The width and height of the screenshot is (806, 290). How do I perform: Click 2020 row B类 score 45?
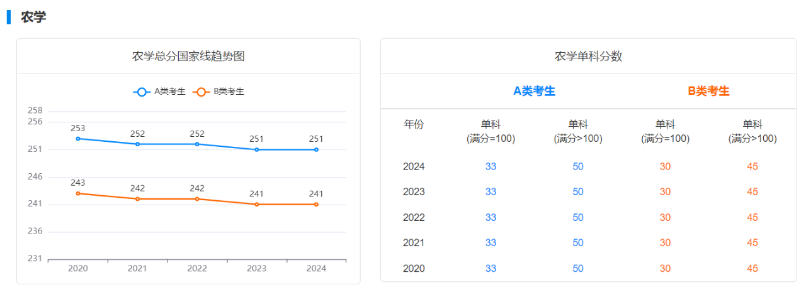pyautogui.click(x=752, y=269)
